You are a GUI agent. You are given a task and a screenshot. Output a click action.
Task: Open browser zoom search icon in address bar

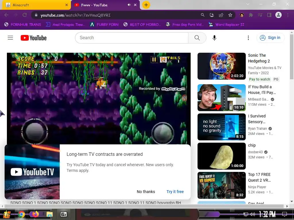[202, 15]
